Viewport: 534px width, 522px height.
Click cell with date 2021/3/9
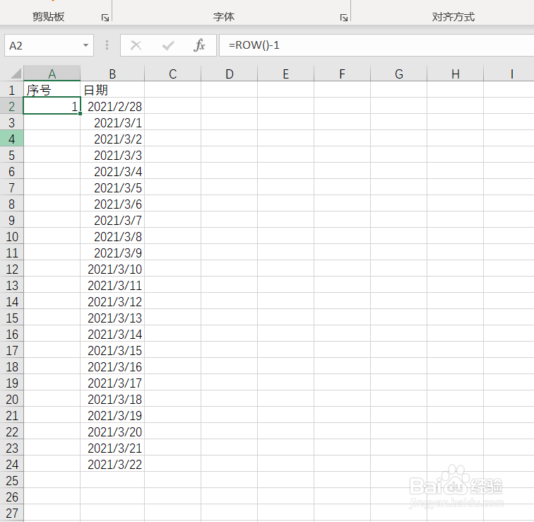point(112,253)
